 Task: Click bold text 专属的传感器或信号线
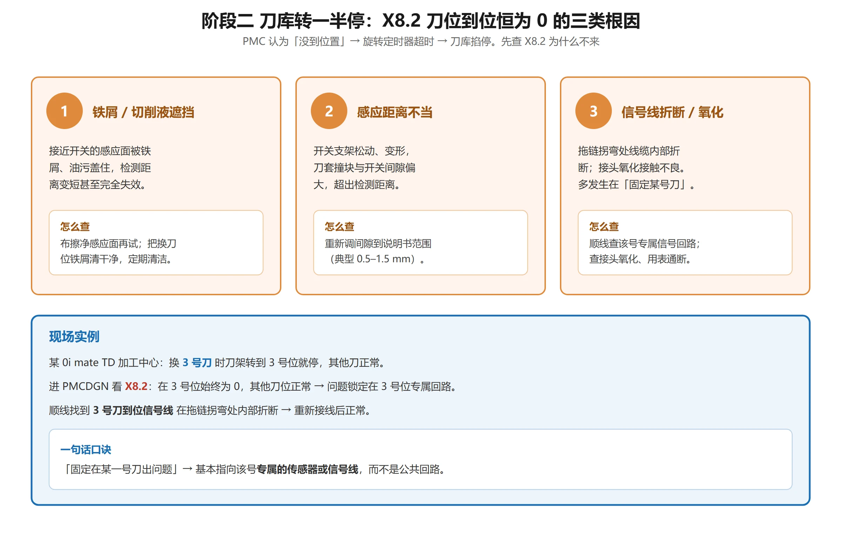(307, 469)
